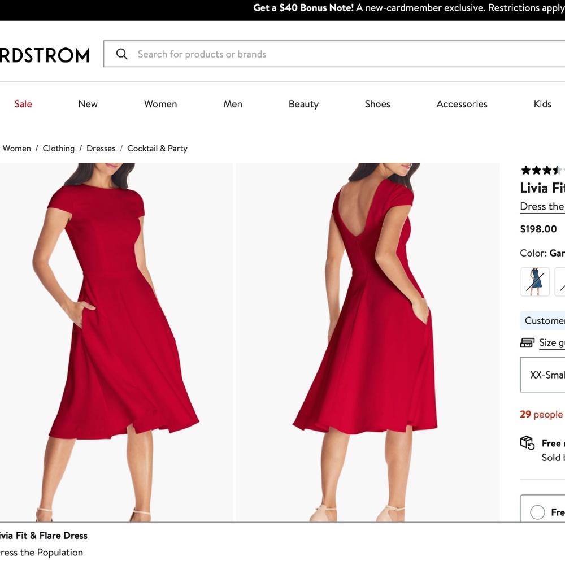The height and width of the screenshot is (565, 565).
Task: Click the sticky Livia Fit & Flare Dress title
Action: tap(44, 536)
